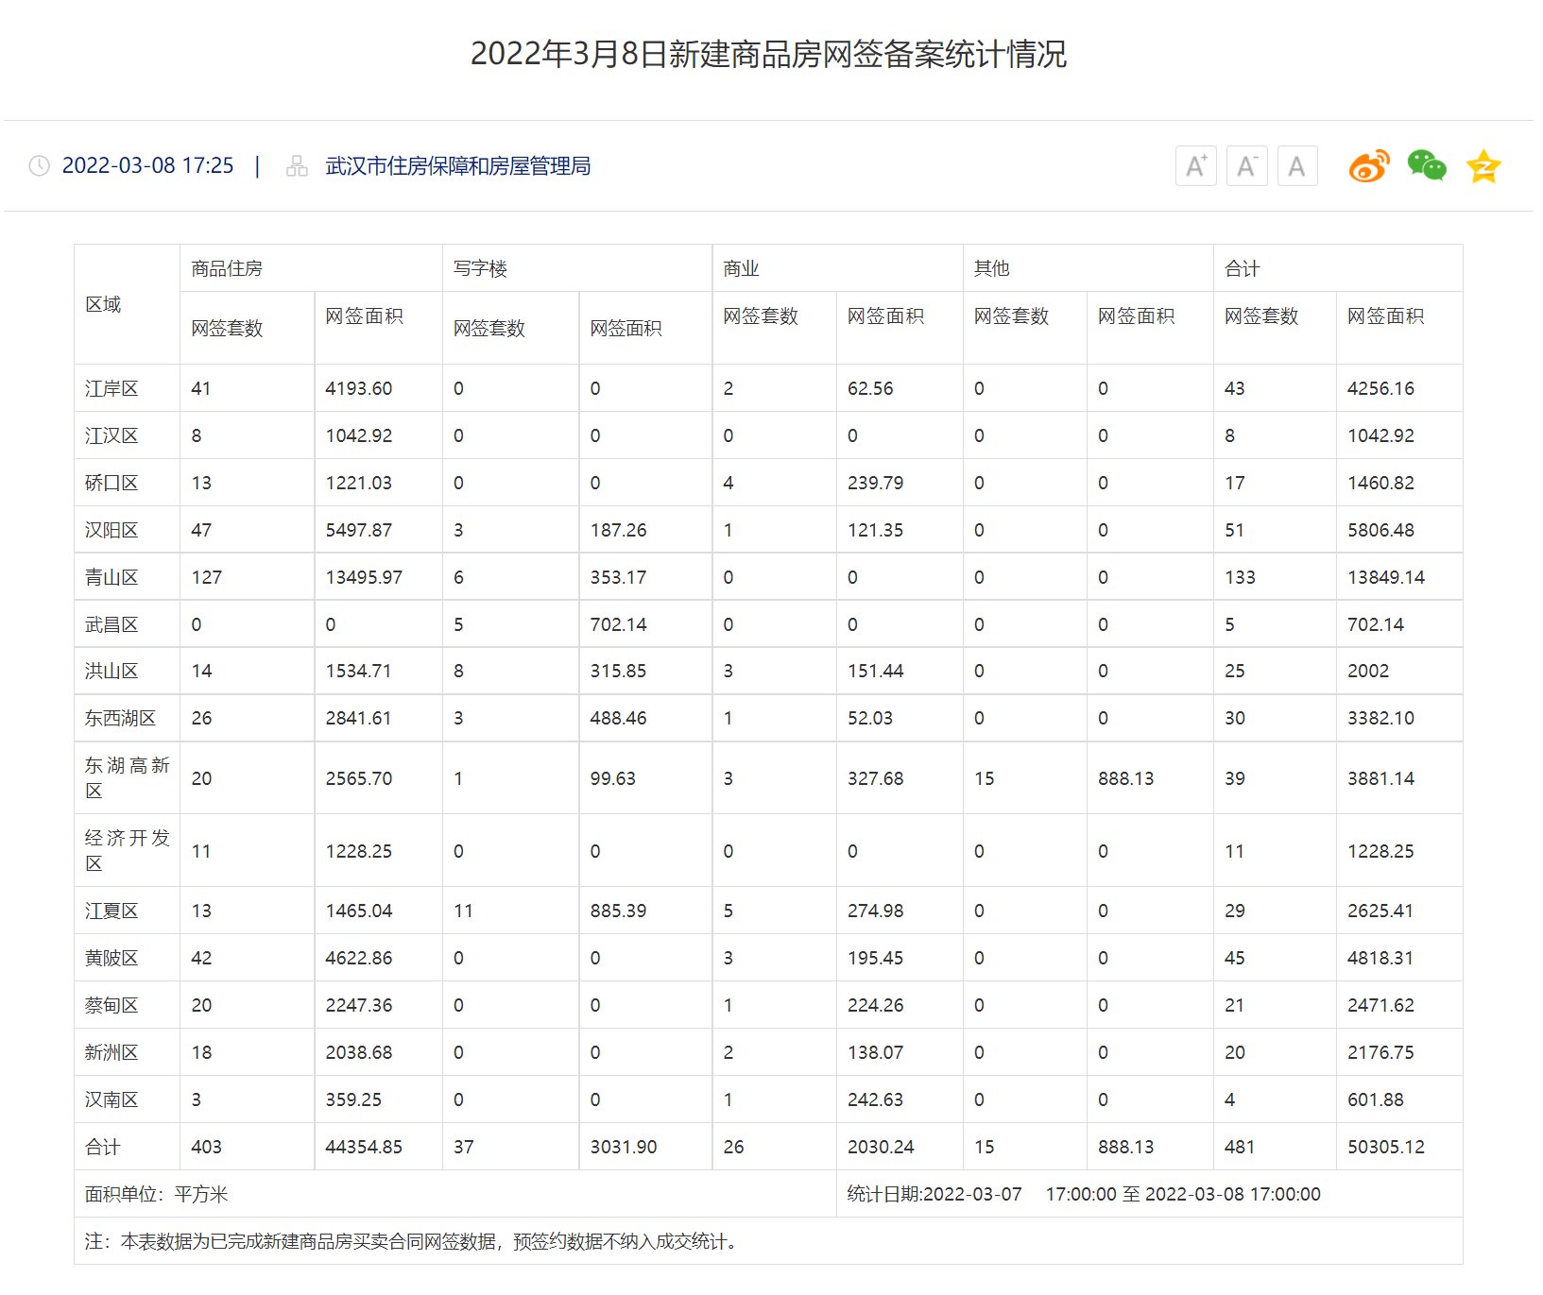The width and height of the screenshot is (1543, 1295).
Task: Click the 青山区 row label
Action: (111, 577)
